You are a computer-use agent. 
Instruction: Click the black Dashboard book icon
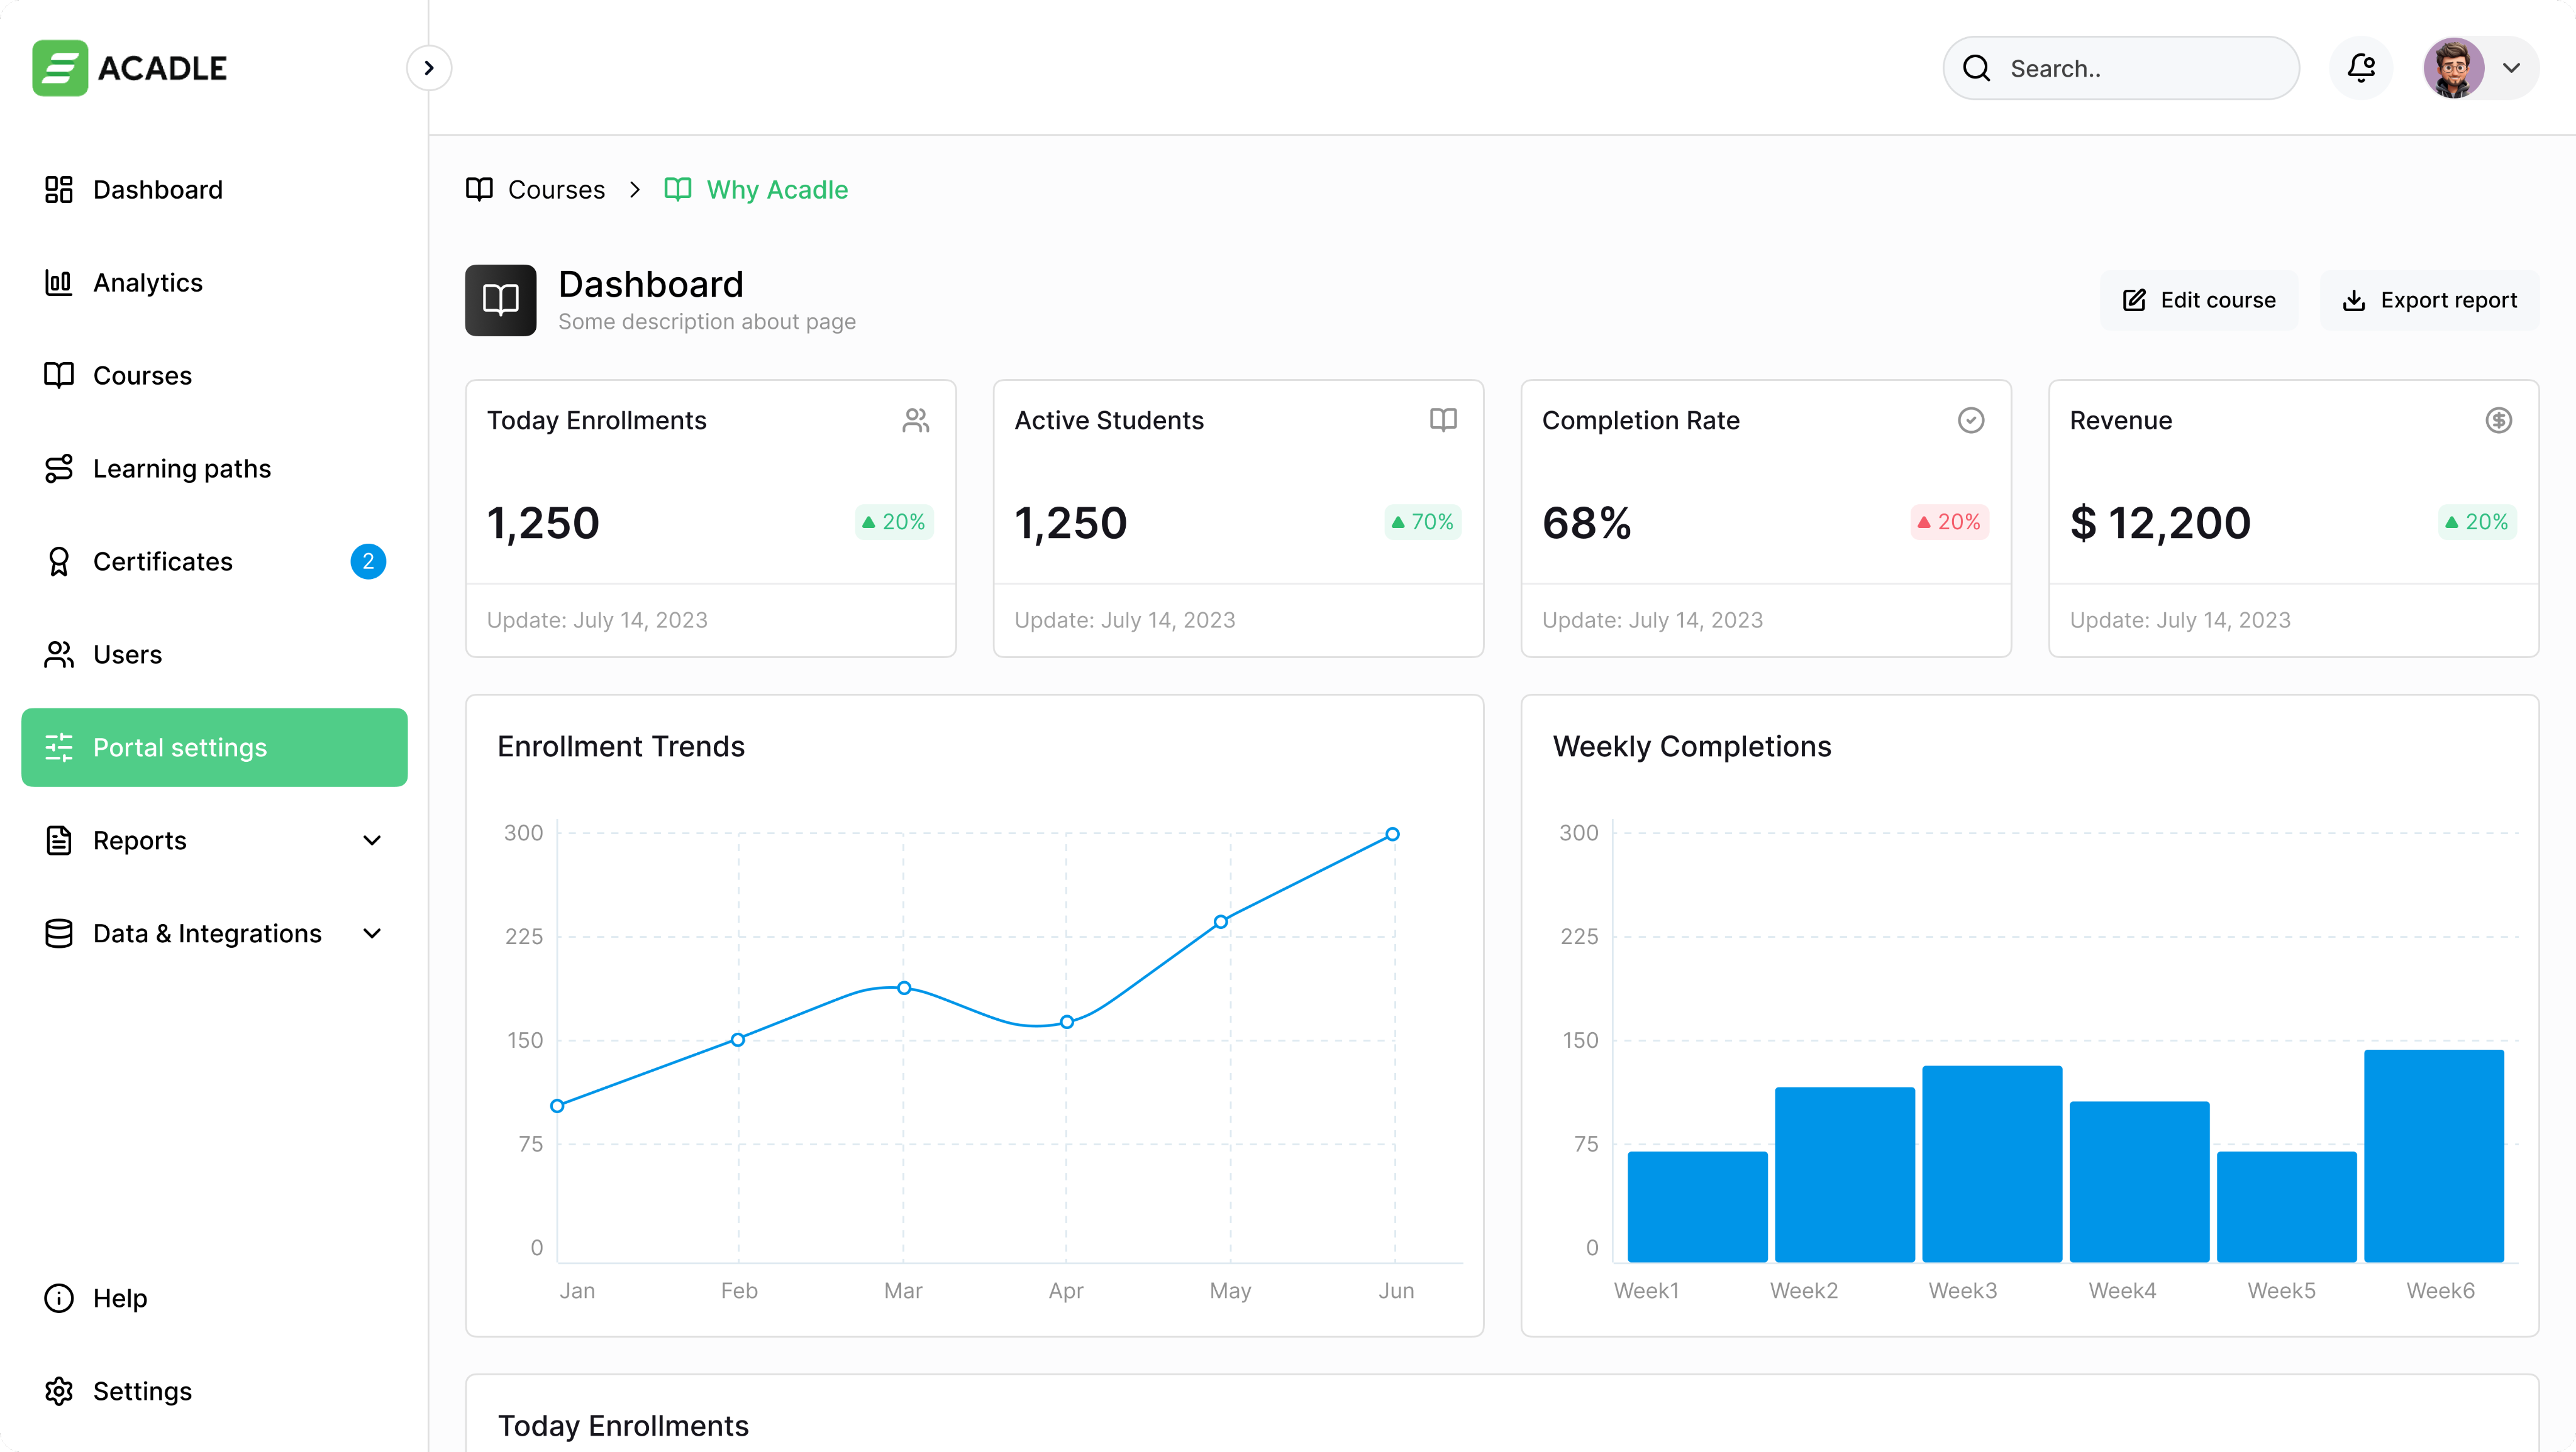coord(500,300)
